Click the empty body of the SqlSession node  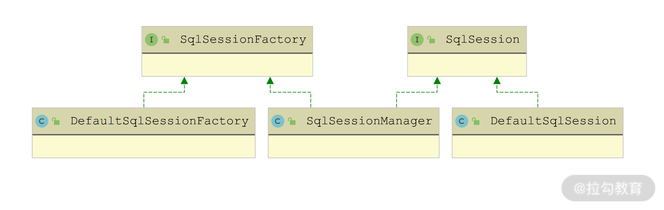click(467, 65)
